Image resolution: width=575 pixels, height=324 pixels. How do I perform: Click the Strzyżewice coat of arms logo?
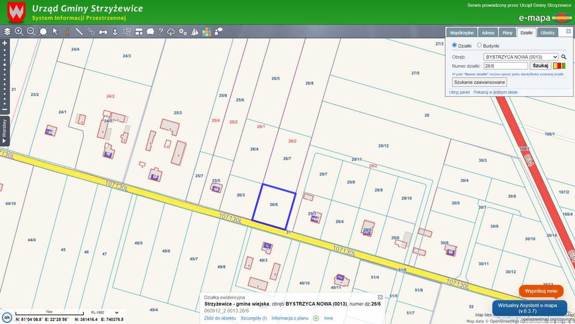(x=17, y=12)
